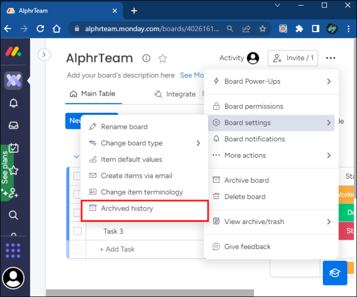
Task: Open the user profile avatar in sidebar
Action: point(13,278)
